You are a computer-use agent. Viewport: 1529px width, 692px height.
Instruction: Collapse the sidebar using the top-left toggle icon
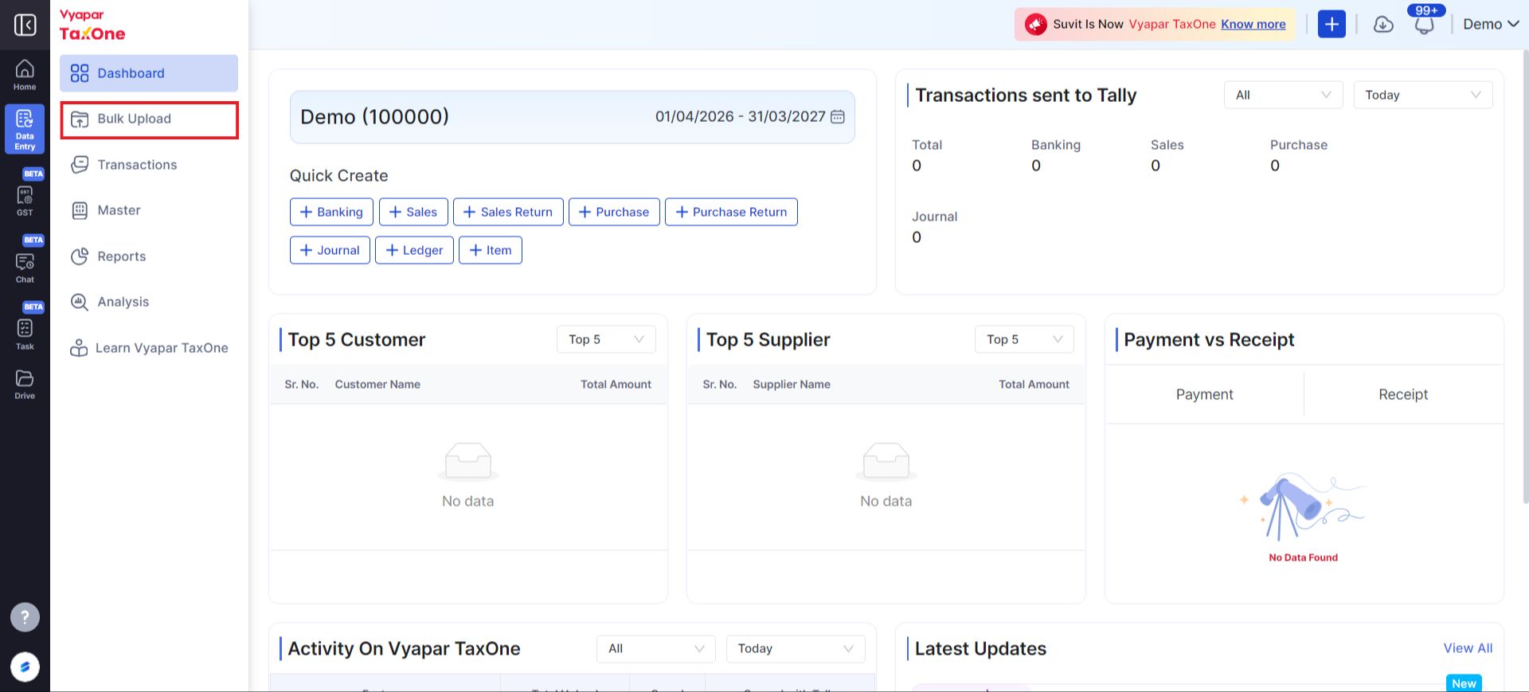tap(25, 25)
